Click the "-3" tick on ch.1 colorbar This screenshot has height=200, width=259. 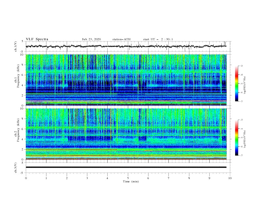(241, 66)
